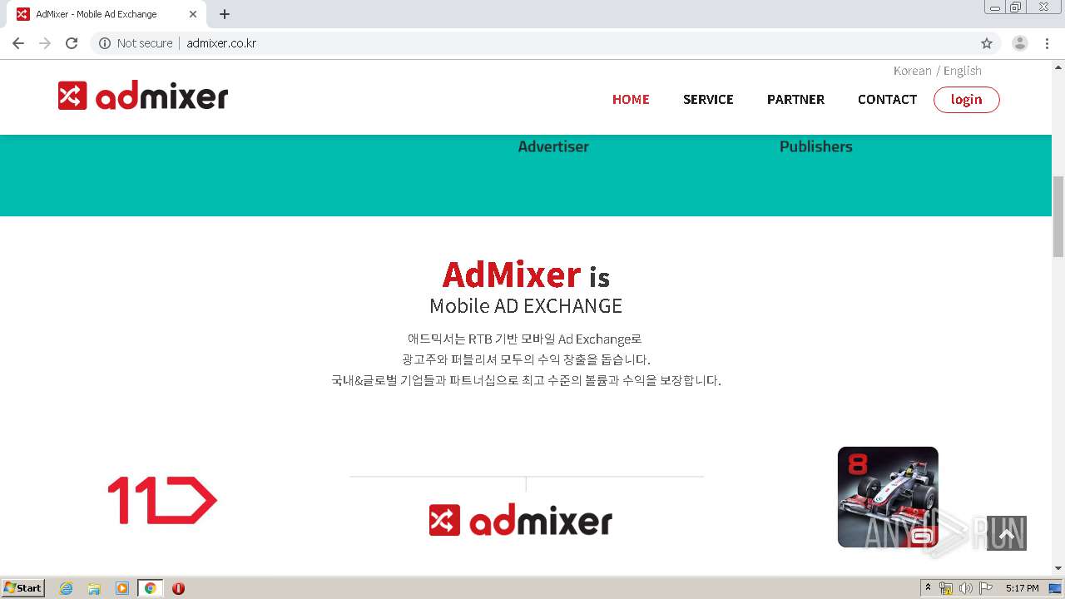Open the racing game app icon

coord(888,497)
